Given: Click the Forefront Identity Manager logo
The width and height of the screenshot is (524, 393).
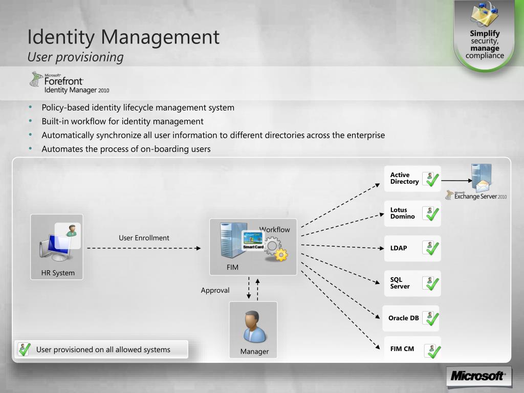Looking at the screenshot, I should point(70,82).
